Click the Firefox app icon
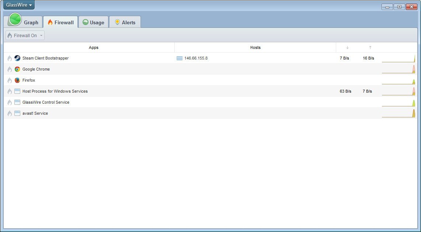 click(17, 80)
